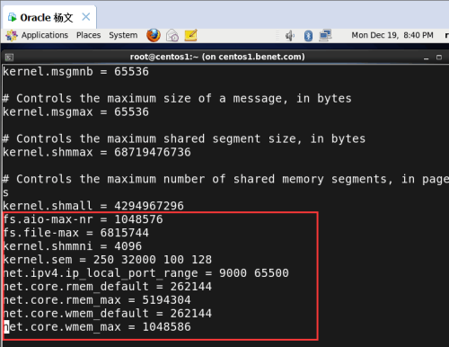
Task: Open the note-taking launcher icon
Action: [x=190, y=35]
